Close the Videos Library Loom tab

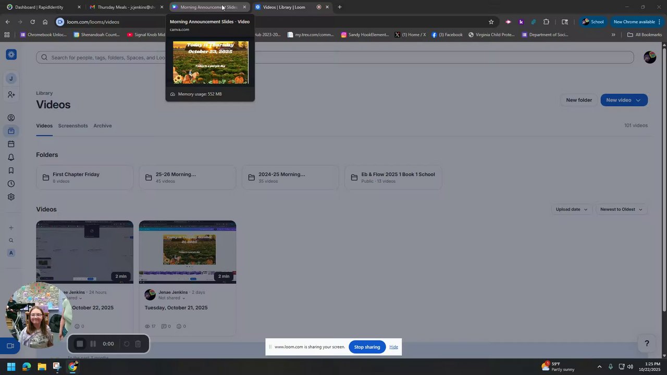coord(327,7)
